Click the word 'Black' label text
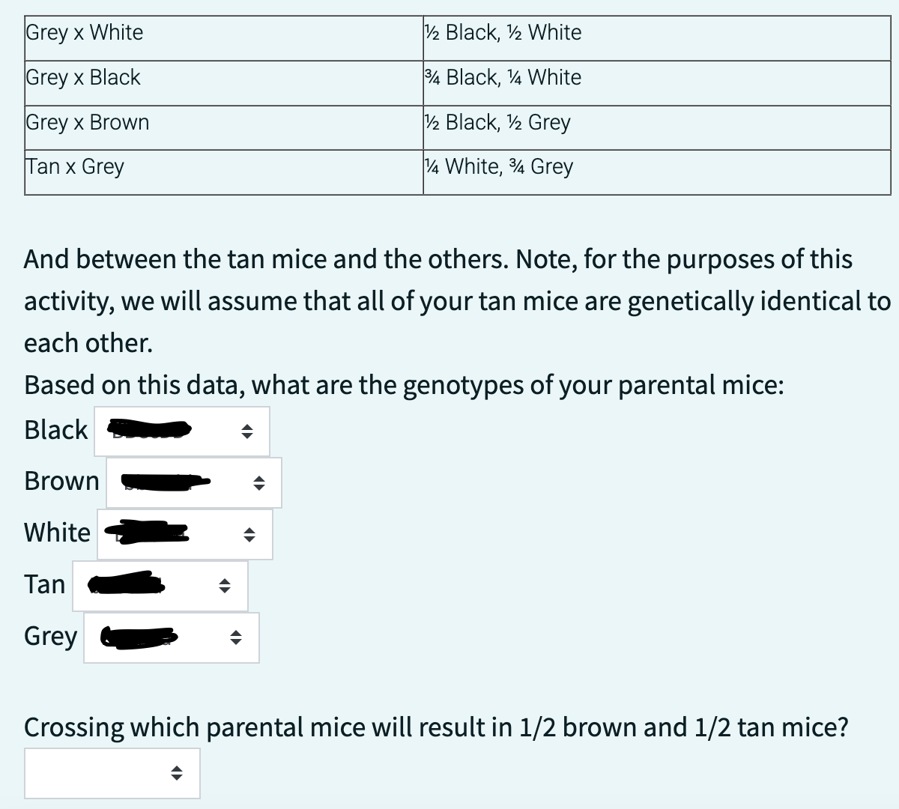The width and height of the screenshot is (899, 809). pyautogui.click(x=55, y=430)
